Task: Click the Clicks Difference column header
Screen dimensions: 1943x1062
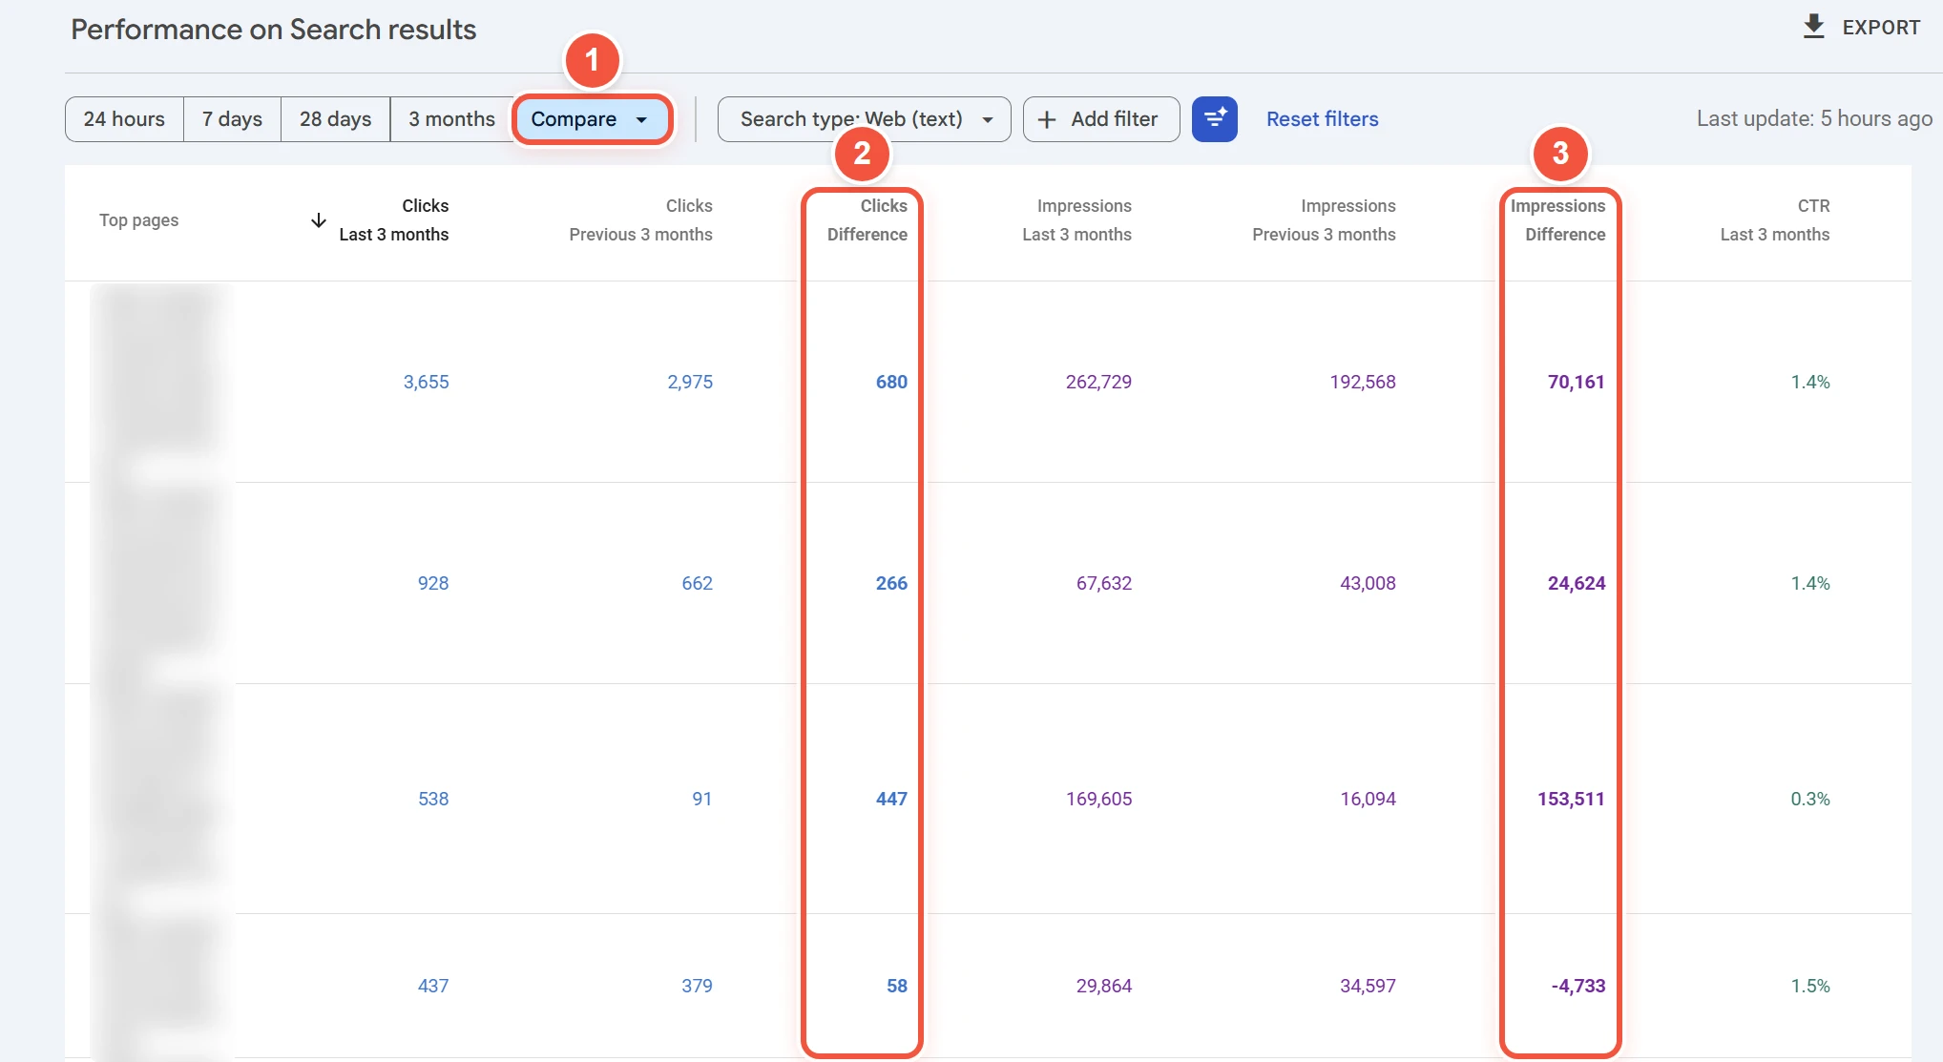Action: [867, 220]
